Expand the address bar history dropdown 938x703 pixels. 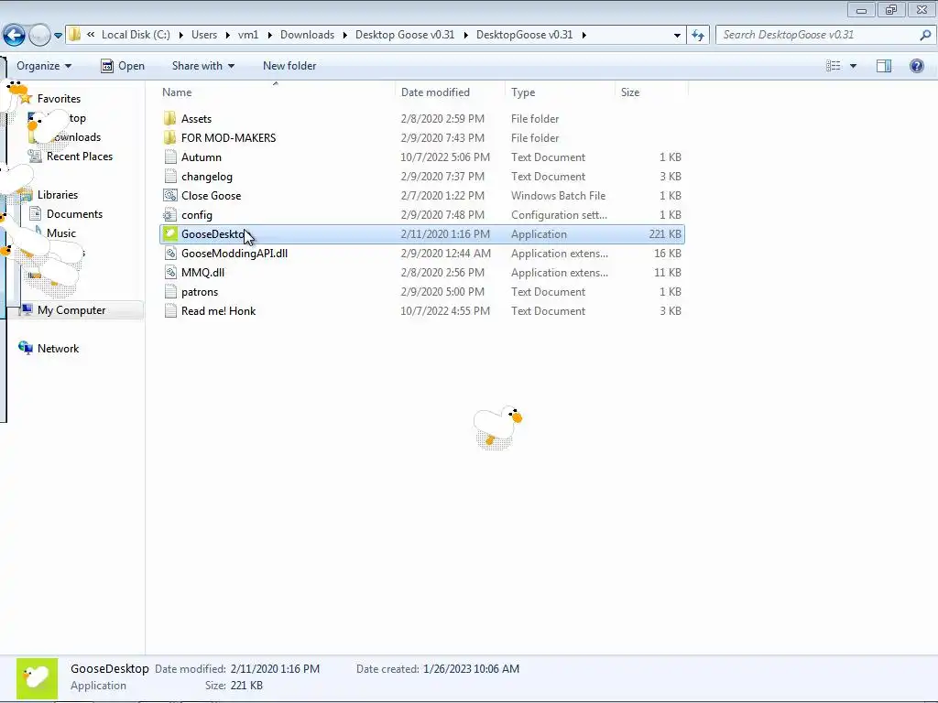coord(677,36)
